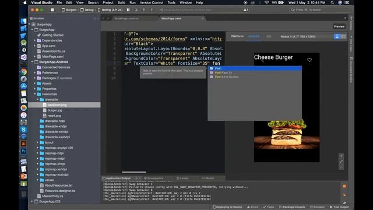The height and width of the screenshot is (210, 373).
Task: Switch previewer to landscape orientation
Action: point(343,36)
